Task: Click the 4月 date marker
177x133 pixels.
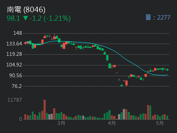Action: pyautogui.click(x=112, y=123)
